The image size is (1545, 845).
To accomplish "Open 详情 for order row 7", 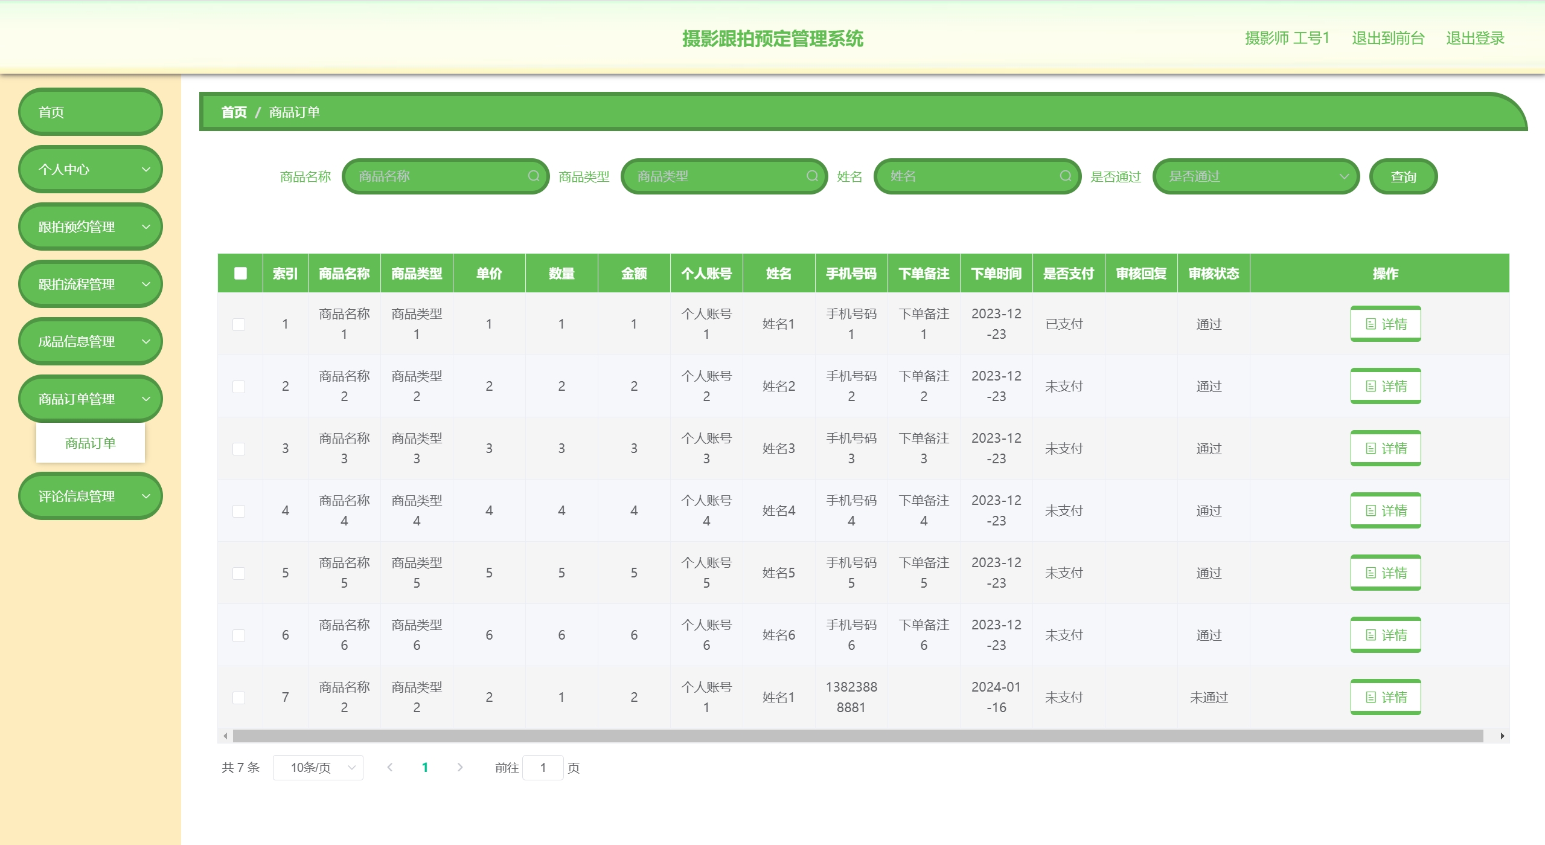I will [1385, 697].
